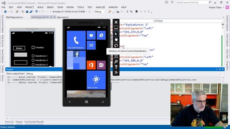Tap the Phone tile on emulator
230x129 pixels.
[x=76, y=40]
